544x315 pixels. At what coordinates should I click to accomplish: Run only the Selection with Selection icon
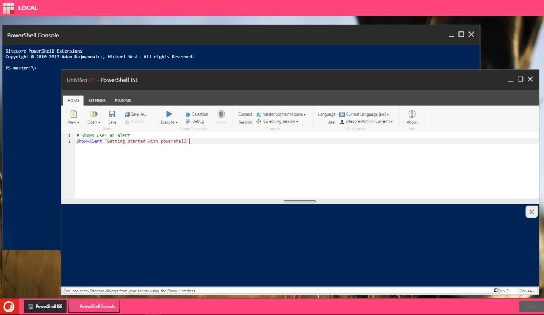[198, 114]
